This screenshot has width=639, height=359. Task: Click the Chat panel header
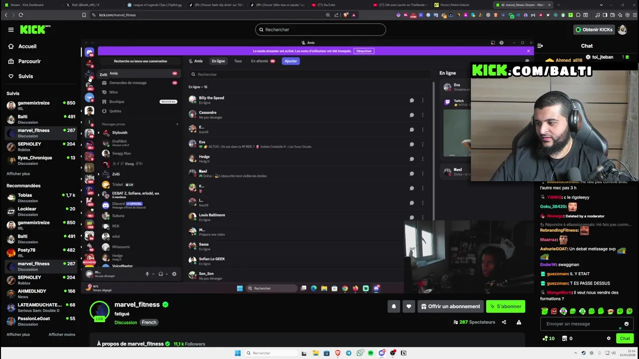(x=587, y=46)
